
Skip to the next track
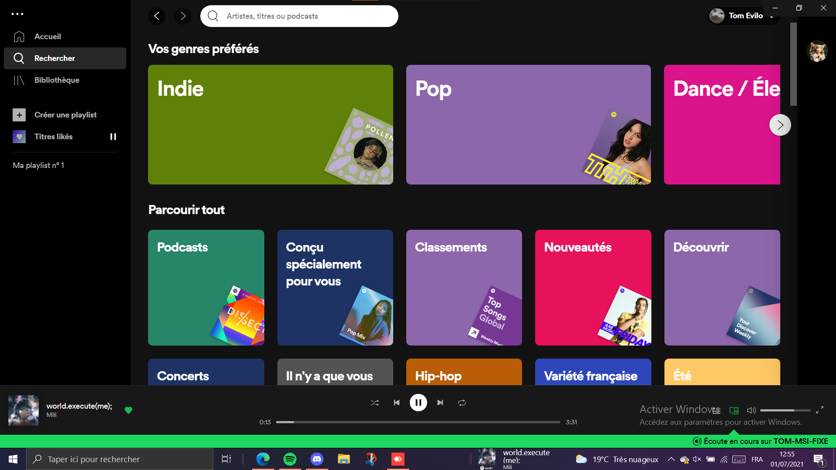click(x=440, y=403)
